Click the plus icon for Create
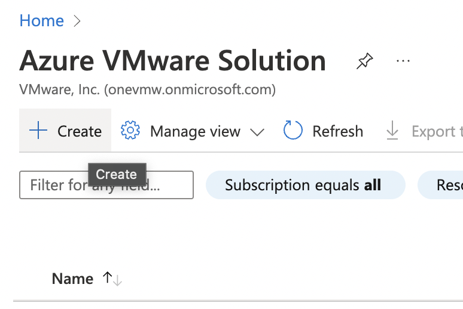463x309 pixels. tap(38, 131)
